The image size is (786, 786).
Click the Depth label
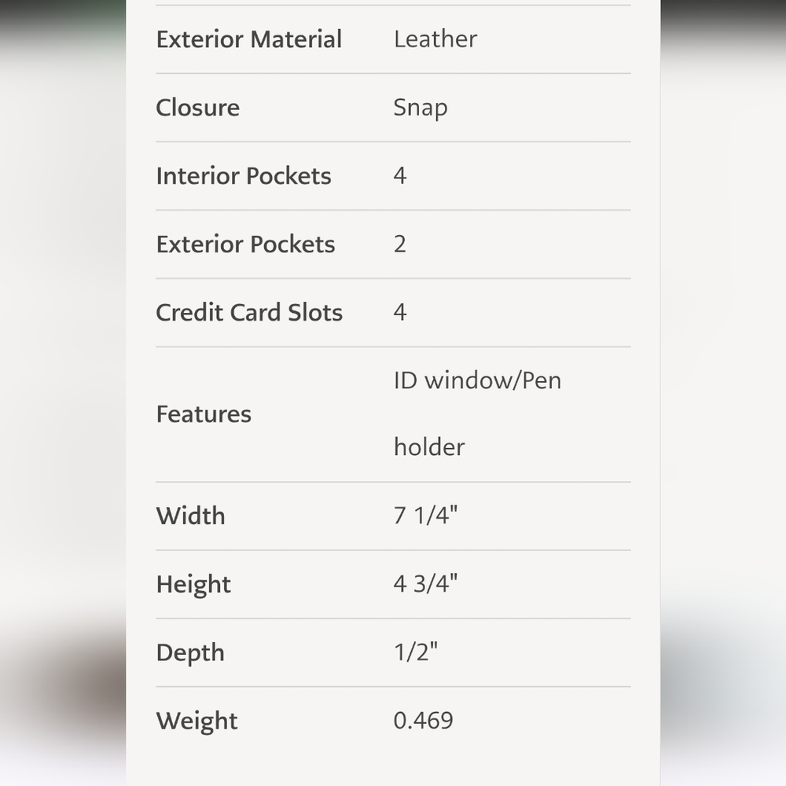pos(190,653)
